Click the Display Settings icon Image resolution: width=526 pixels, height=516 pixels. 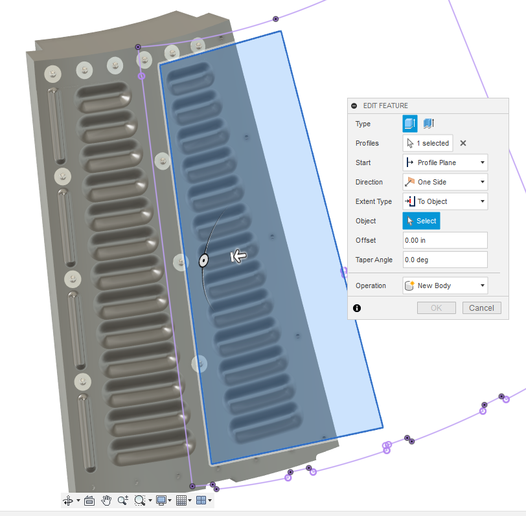click(159, 500)
